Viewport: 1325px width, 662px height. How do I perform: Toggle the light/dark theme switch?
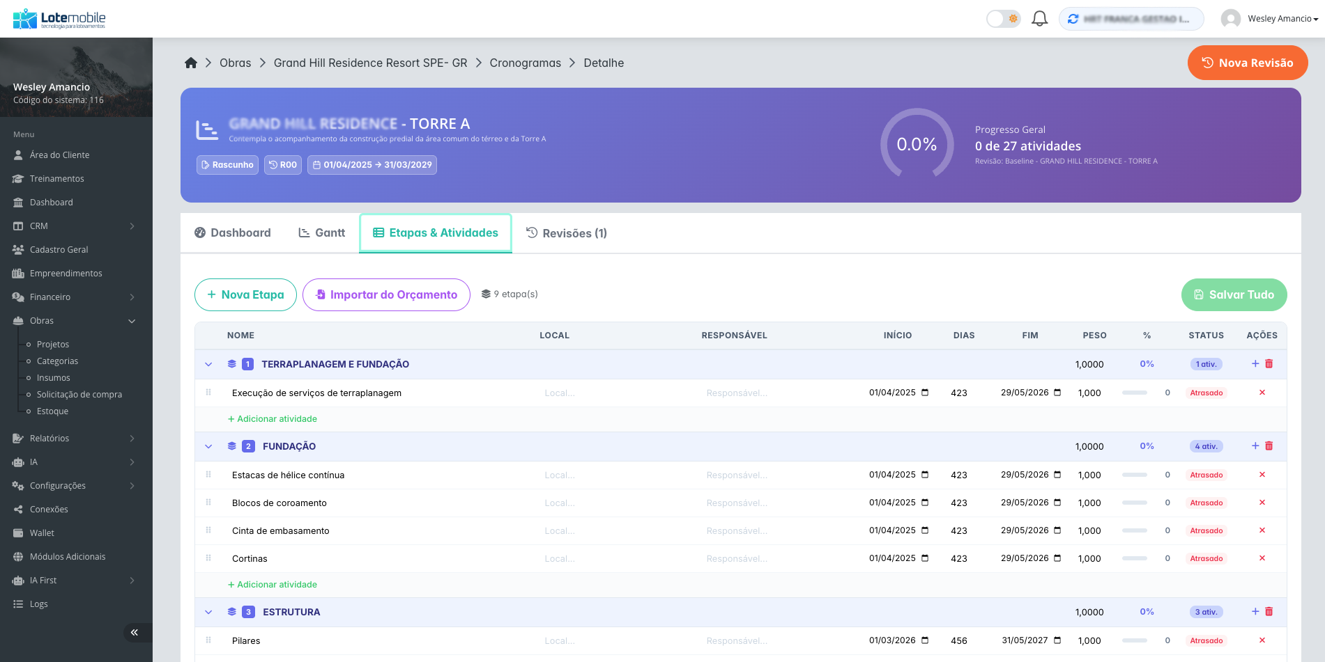[1004, 19]
